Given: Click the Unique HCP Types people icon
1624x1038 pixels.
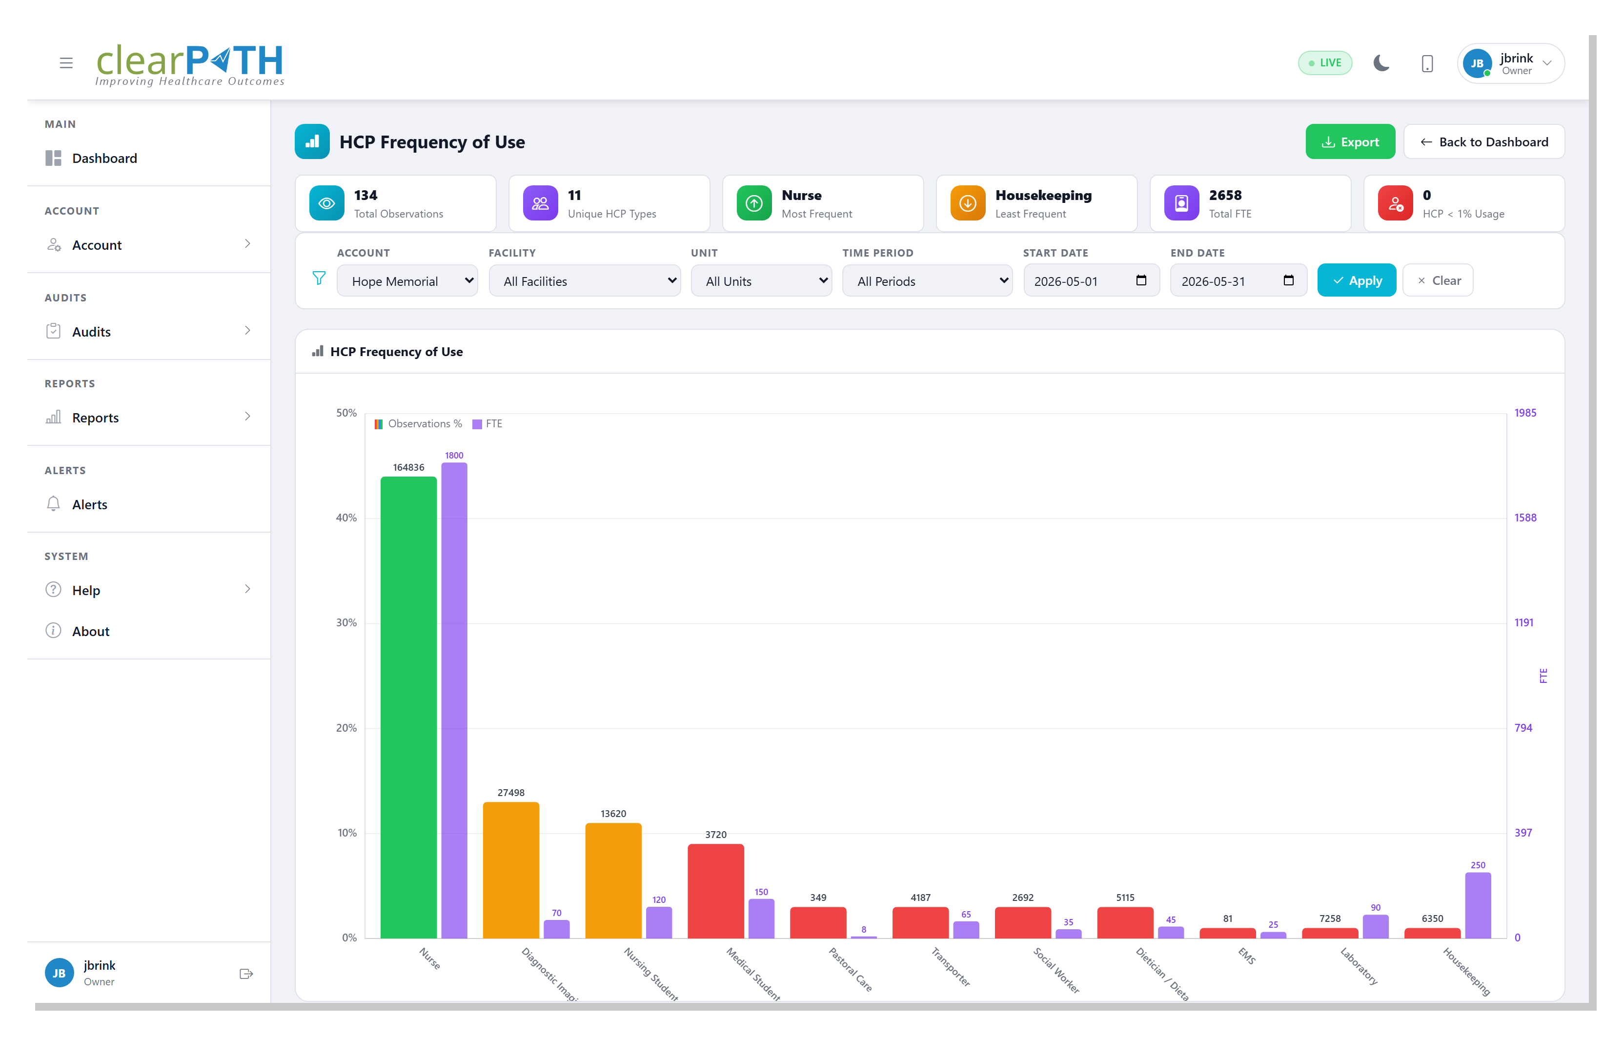Looking at the screenshot, I should (x=540, y=203).
